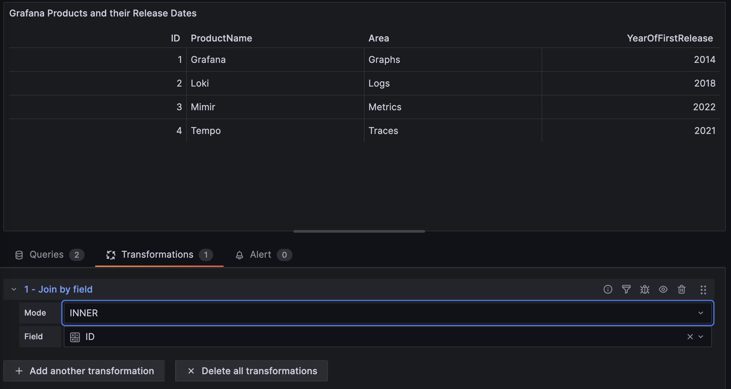This screenshot has width=731, height=389.
Task: Delete Join by field with the trash icon
Action: point(681,289)
